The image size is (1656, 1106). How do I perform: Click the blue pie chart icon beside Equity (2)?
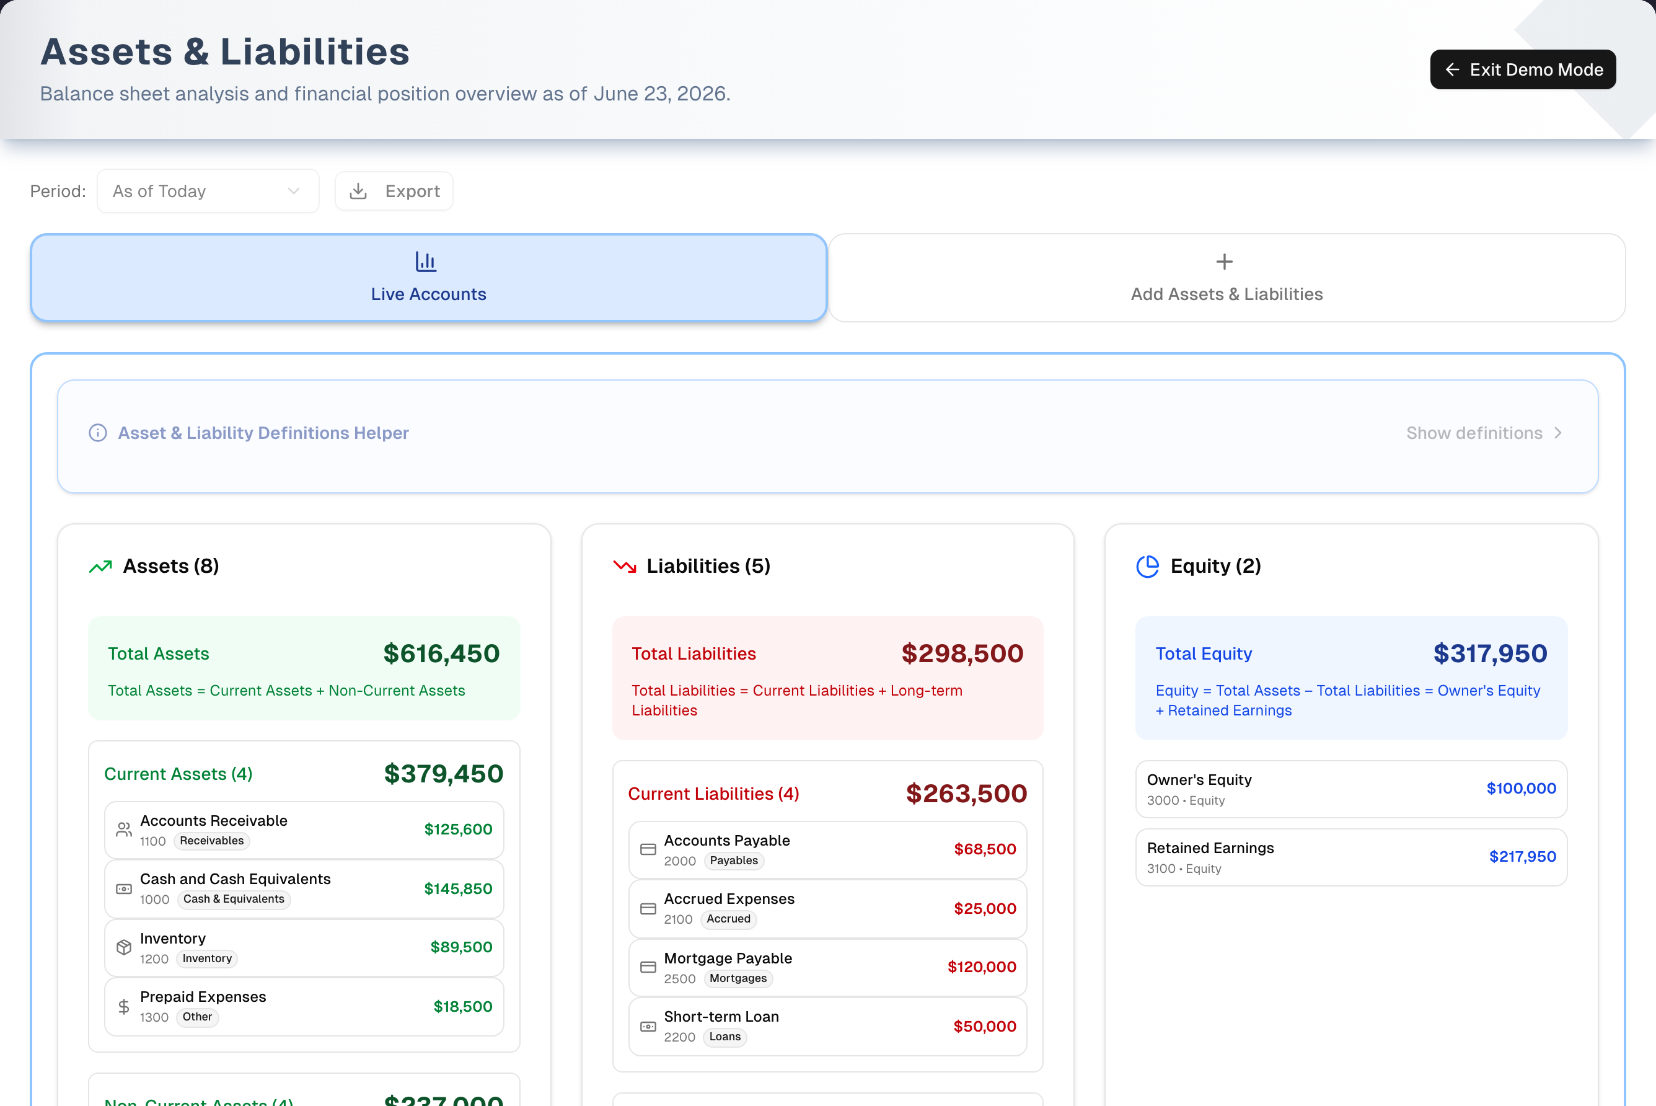[1148, 567]
